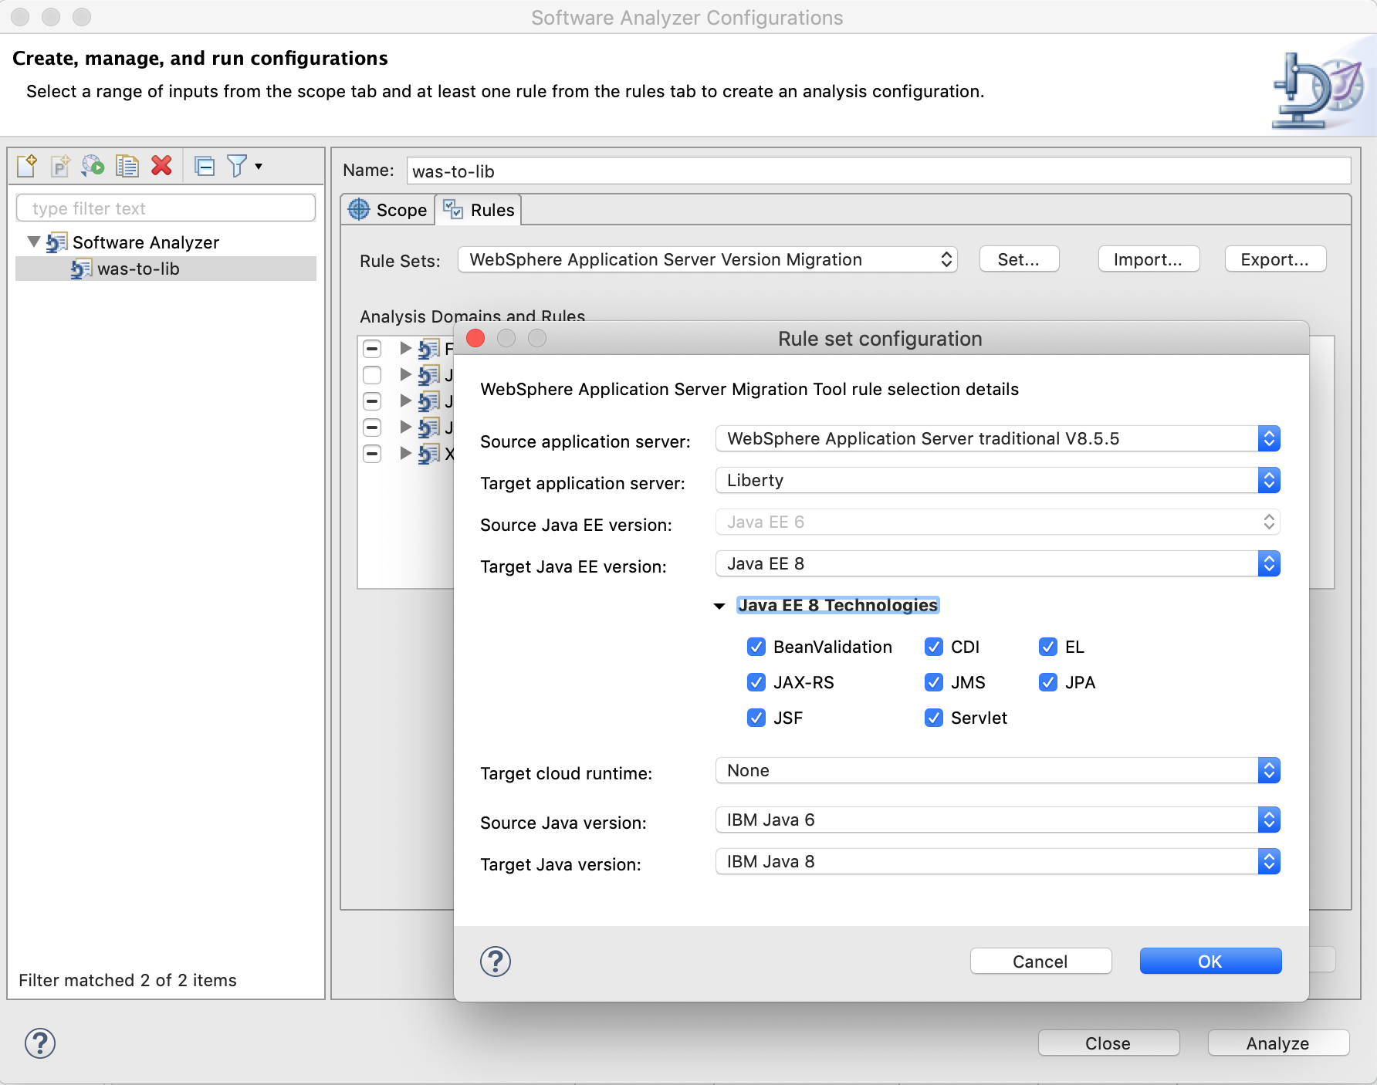Collapse the Java EE 8 Technologies section

(719, 606)
